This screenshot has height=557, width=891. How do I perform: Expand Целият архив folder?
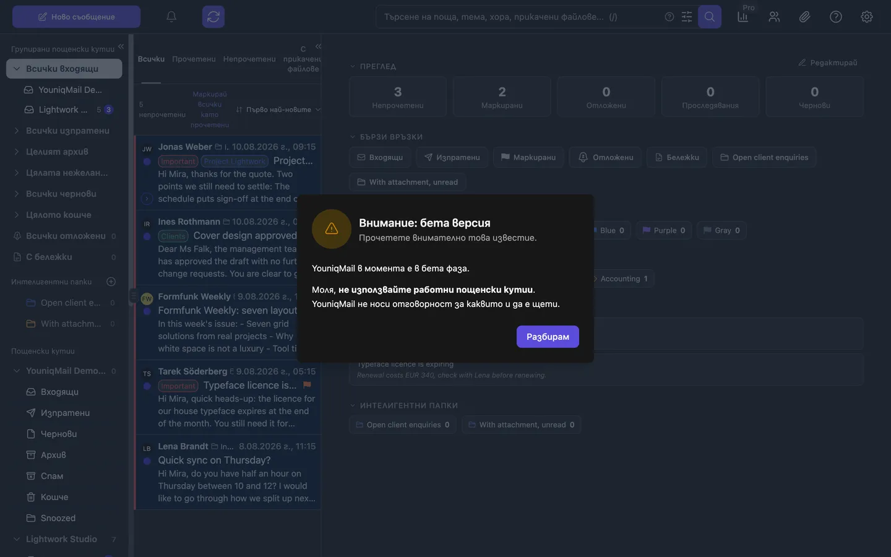(x=17, y=152)
